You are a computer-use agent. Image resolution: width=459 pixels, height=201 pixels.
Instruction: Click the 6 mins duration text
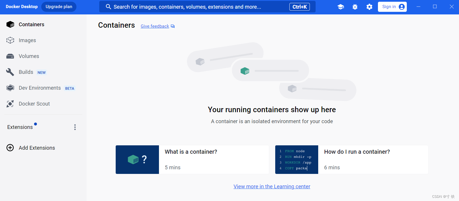coord(332,168)
